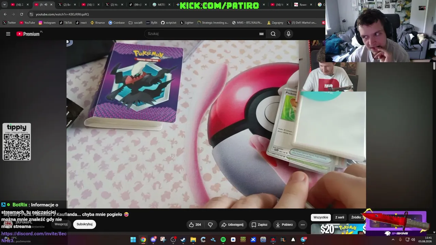Download the video with Pobierz
This screenshot has width=436, height=245.
tap(284, 225)
